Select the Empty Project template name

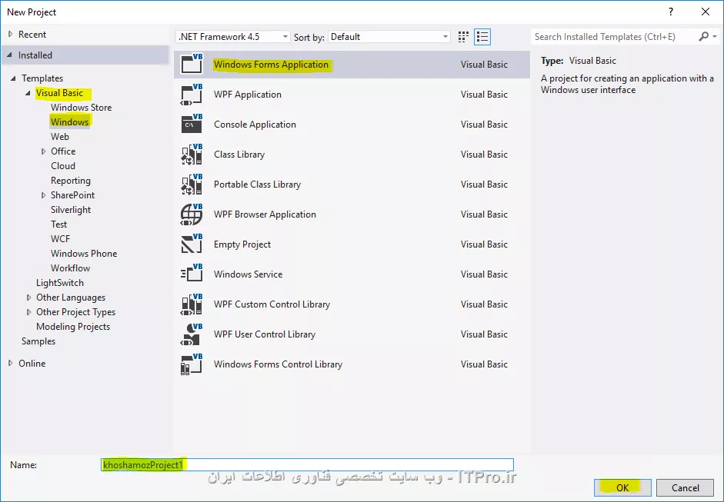pyautogui.click(x=242, y=244)
